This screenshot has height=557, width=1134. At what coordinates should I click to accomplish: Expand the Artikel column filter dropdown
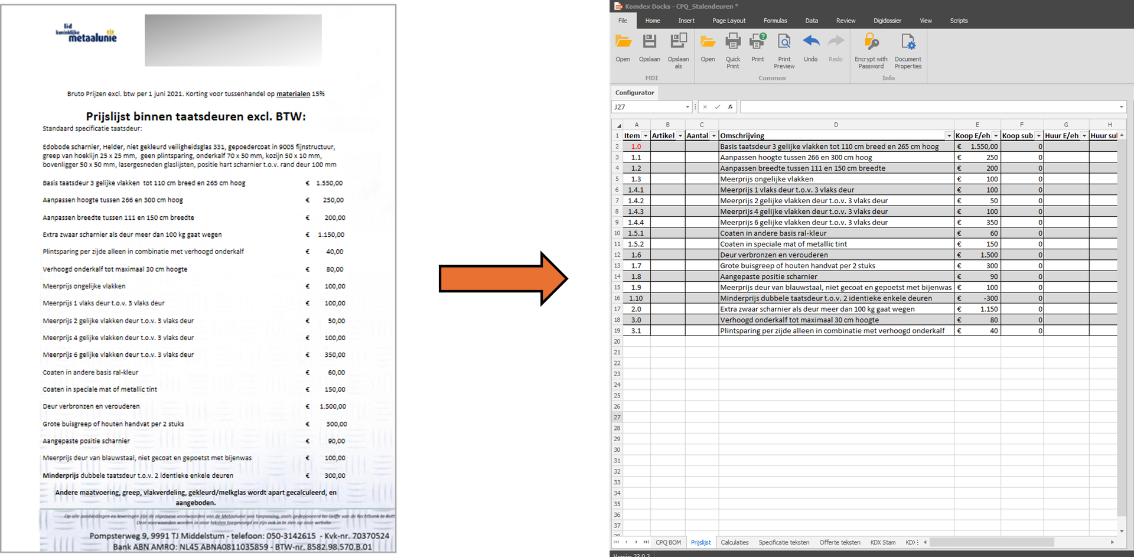680,136
